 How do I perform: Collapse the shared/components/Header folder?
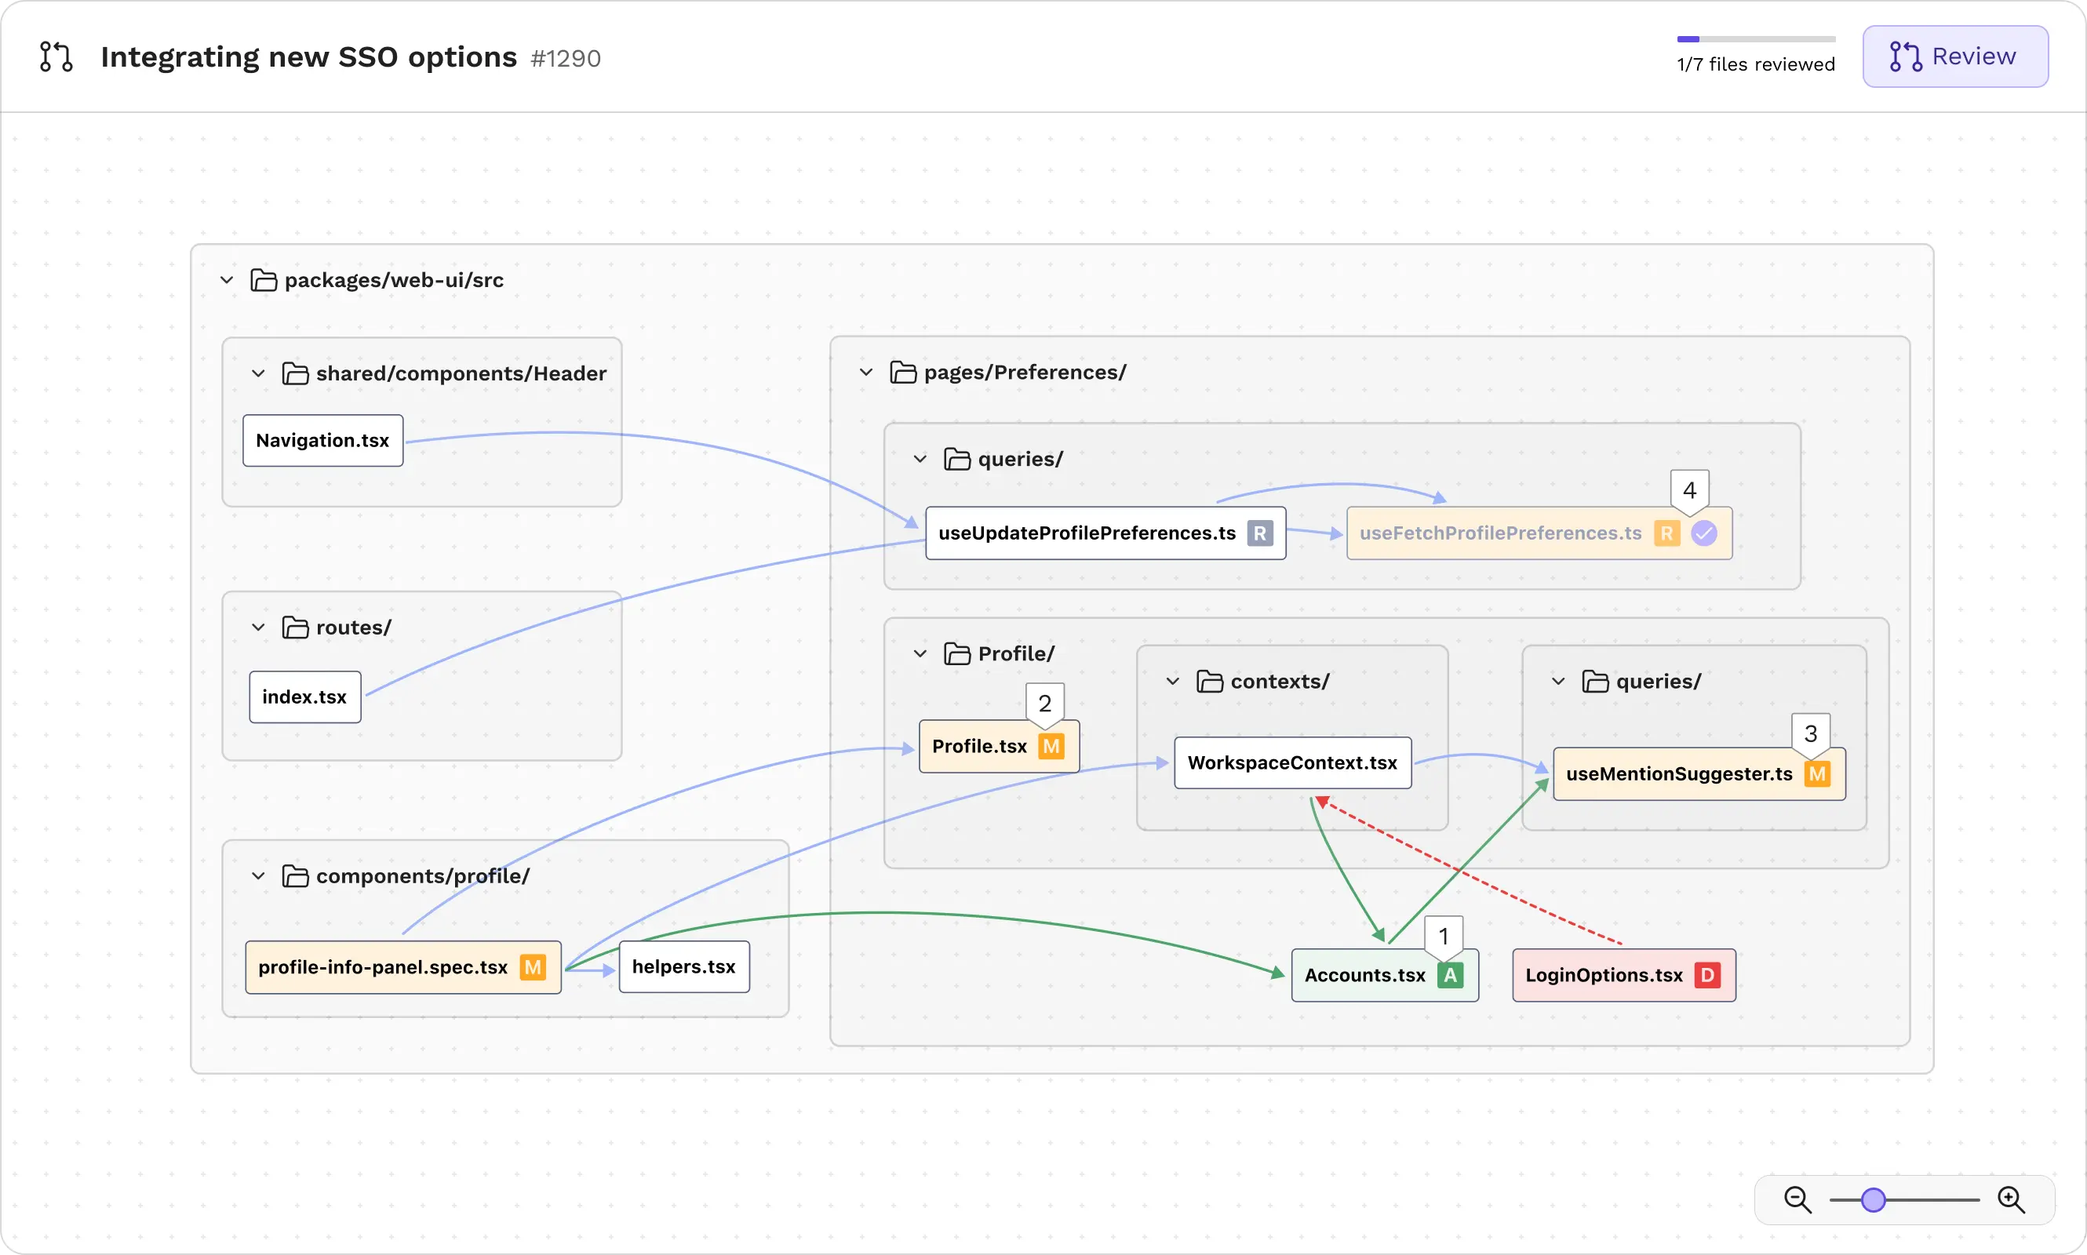coord(258,373)
